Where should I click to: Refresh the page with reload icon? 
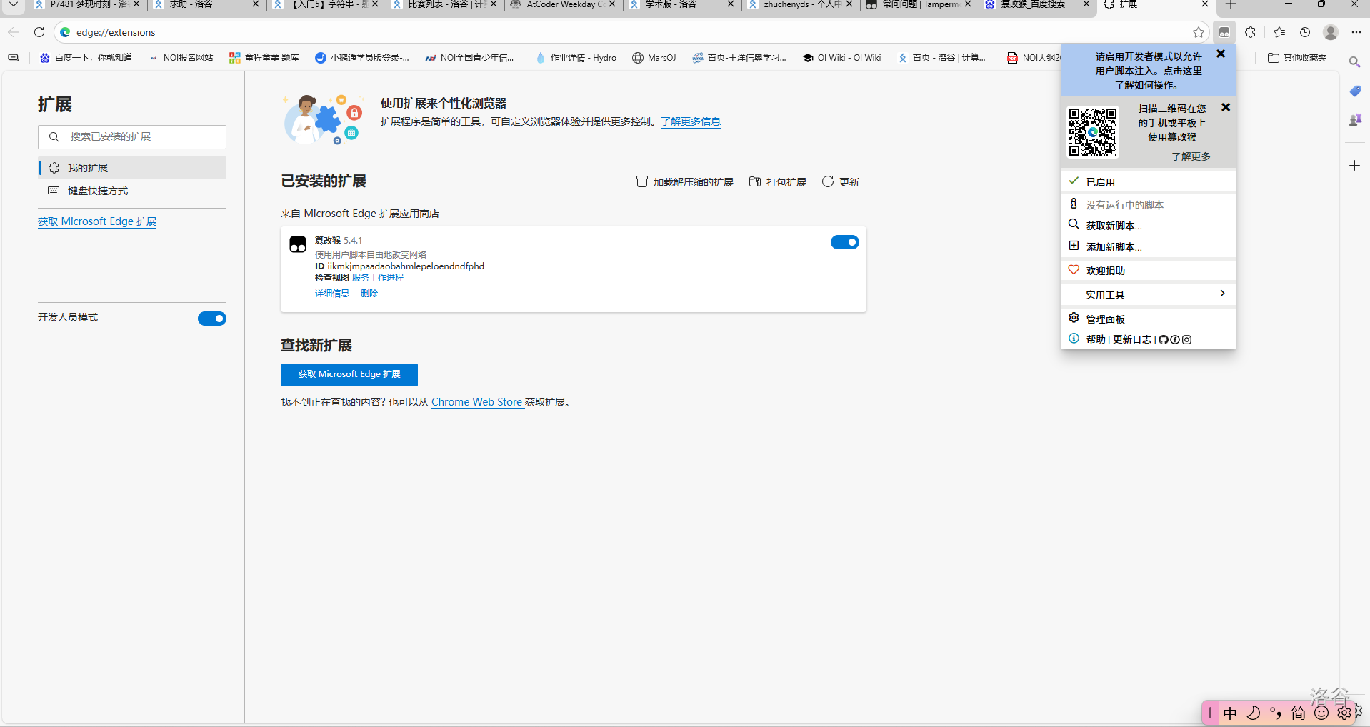point(39,32)
